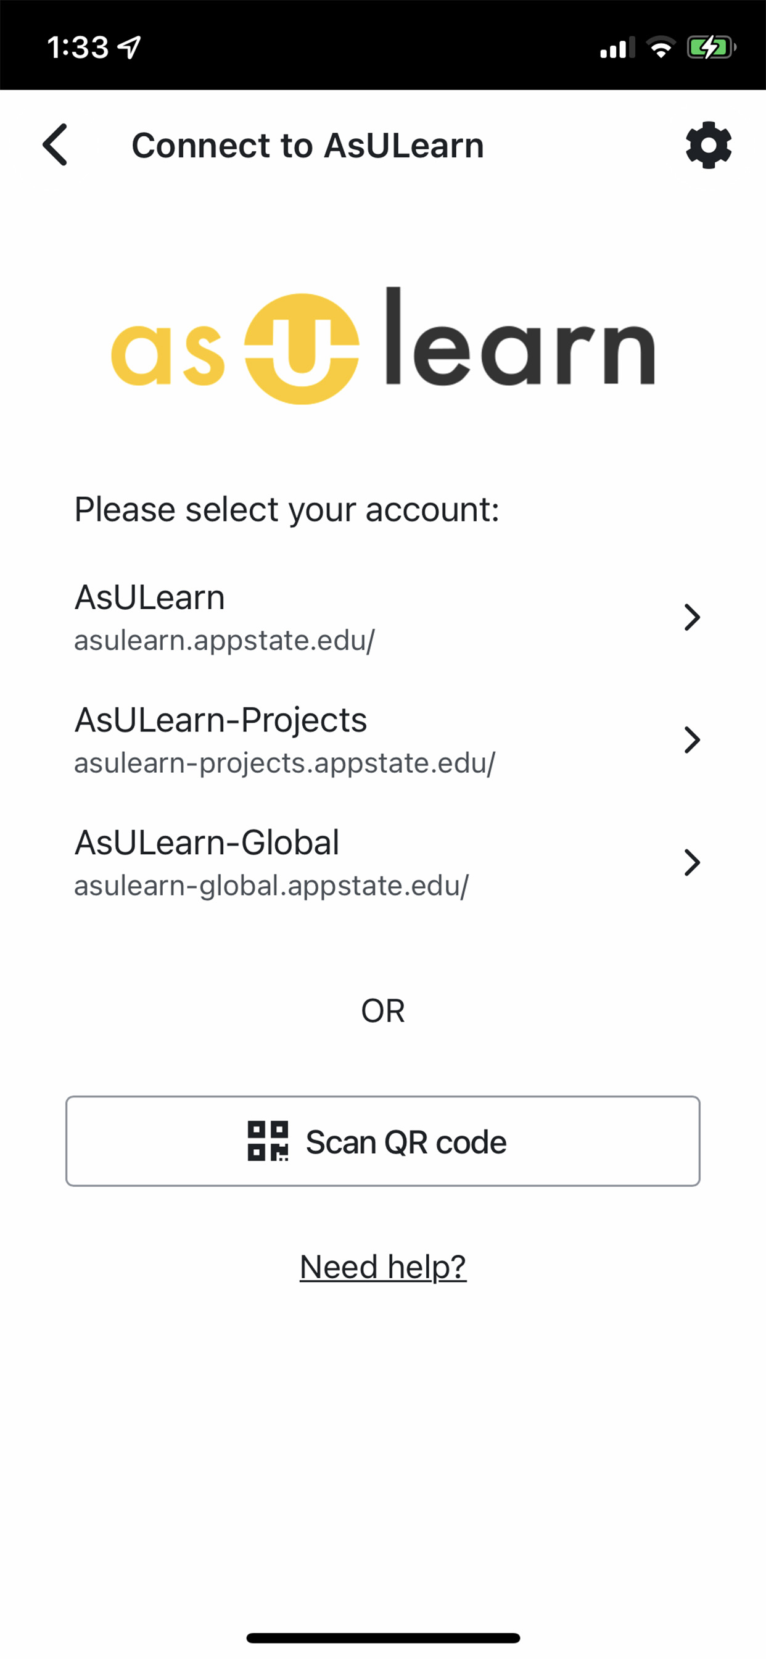Open settings via the gear icon
The image size is (766, 1659).
point(708,145)
